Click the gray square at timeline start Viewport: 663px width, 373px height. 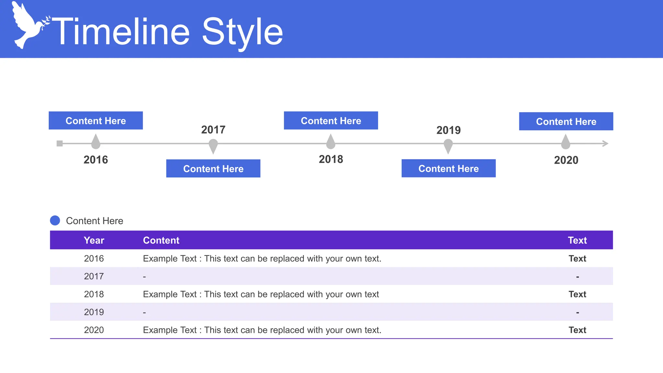60,143
